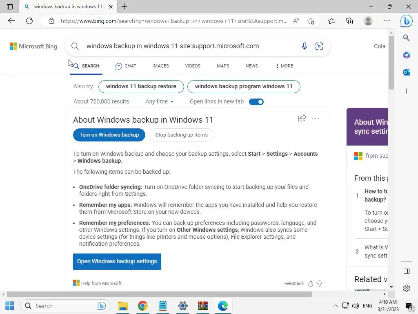Open the Bing Discover sidebar button
Screen dimensions: 418x314
[x=406, y=21]
